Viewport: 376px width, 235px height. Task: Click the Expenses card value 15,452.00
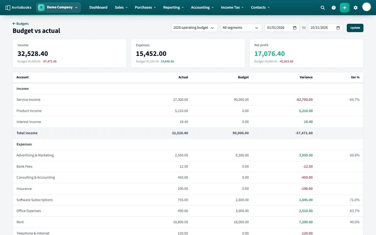pos(151,54)
